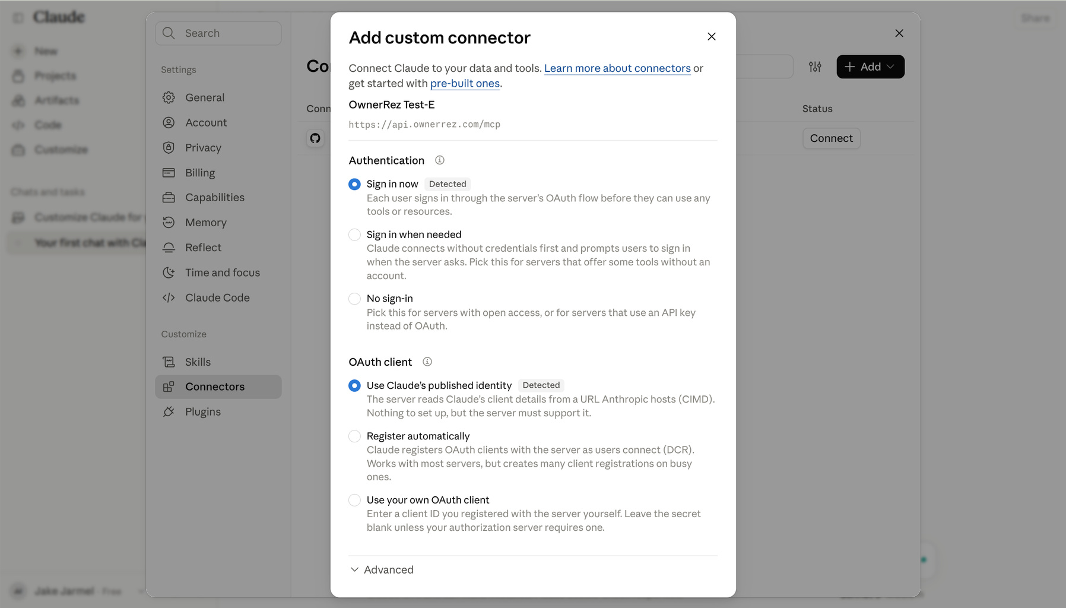Viewport: 1066px width, 608px height.
Task: Click the Skills scroll icon
Action: [x=169, y=362]
